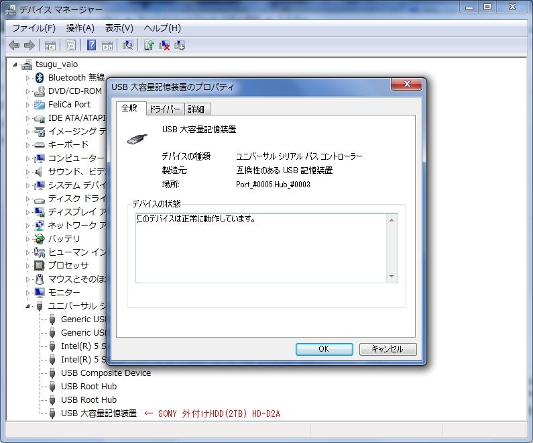Click Uninstall device red X icon
Screen dimensions: 533x443
coord(164,45)
